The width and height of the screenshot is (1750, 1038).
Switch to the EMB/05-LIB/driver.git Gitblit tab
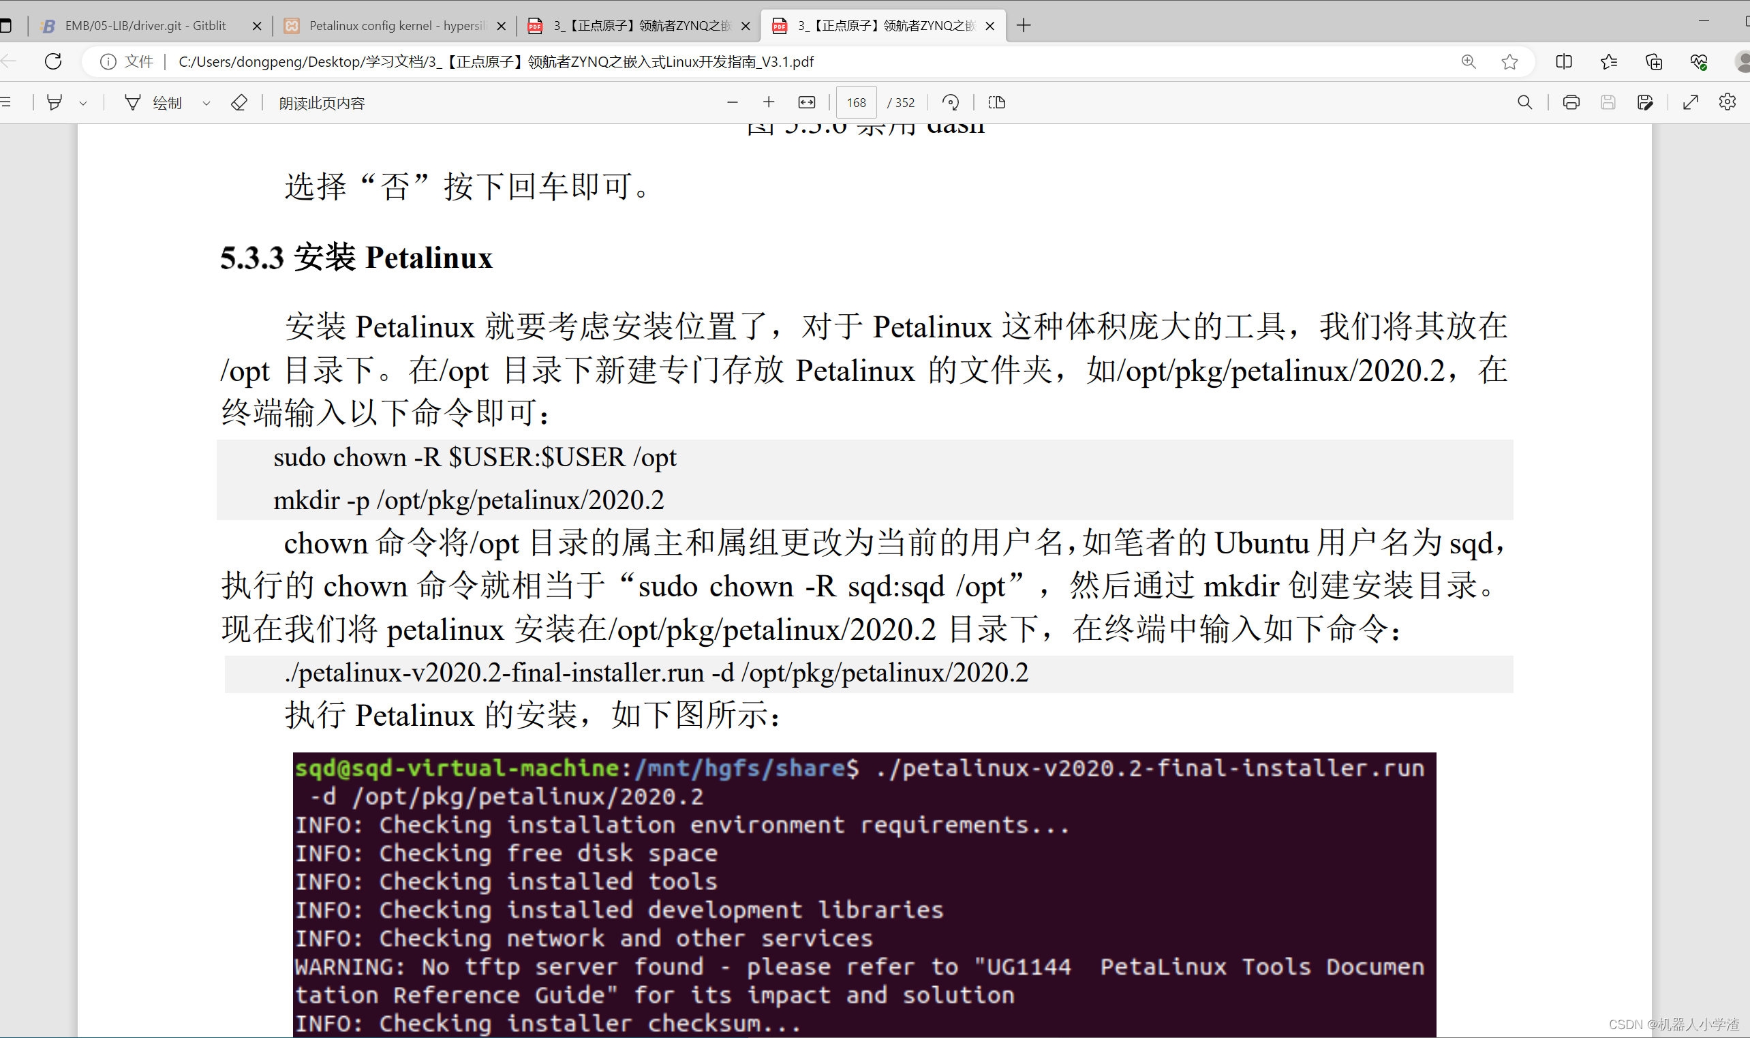145,26
